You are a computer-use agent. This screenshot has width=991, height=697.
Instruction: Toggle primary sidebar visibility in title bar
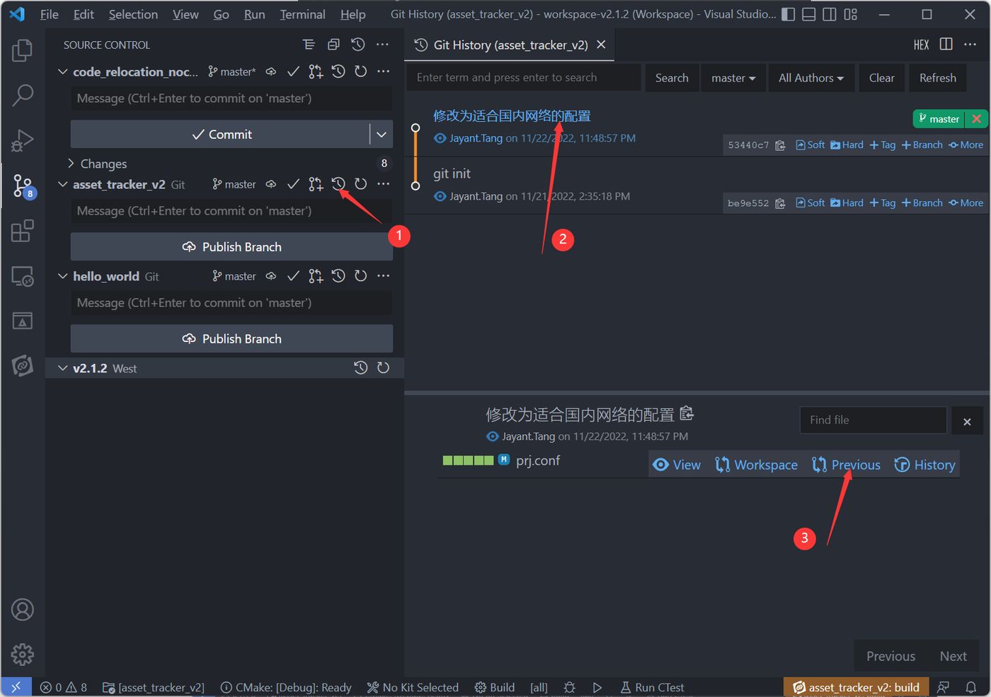click(788, 14)
